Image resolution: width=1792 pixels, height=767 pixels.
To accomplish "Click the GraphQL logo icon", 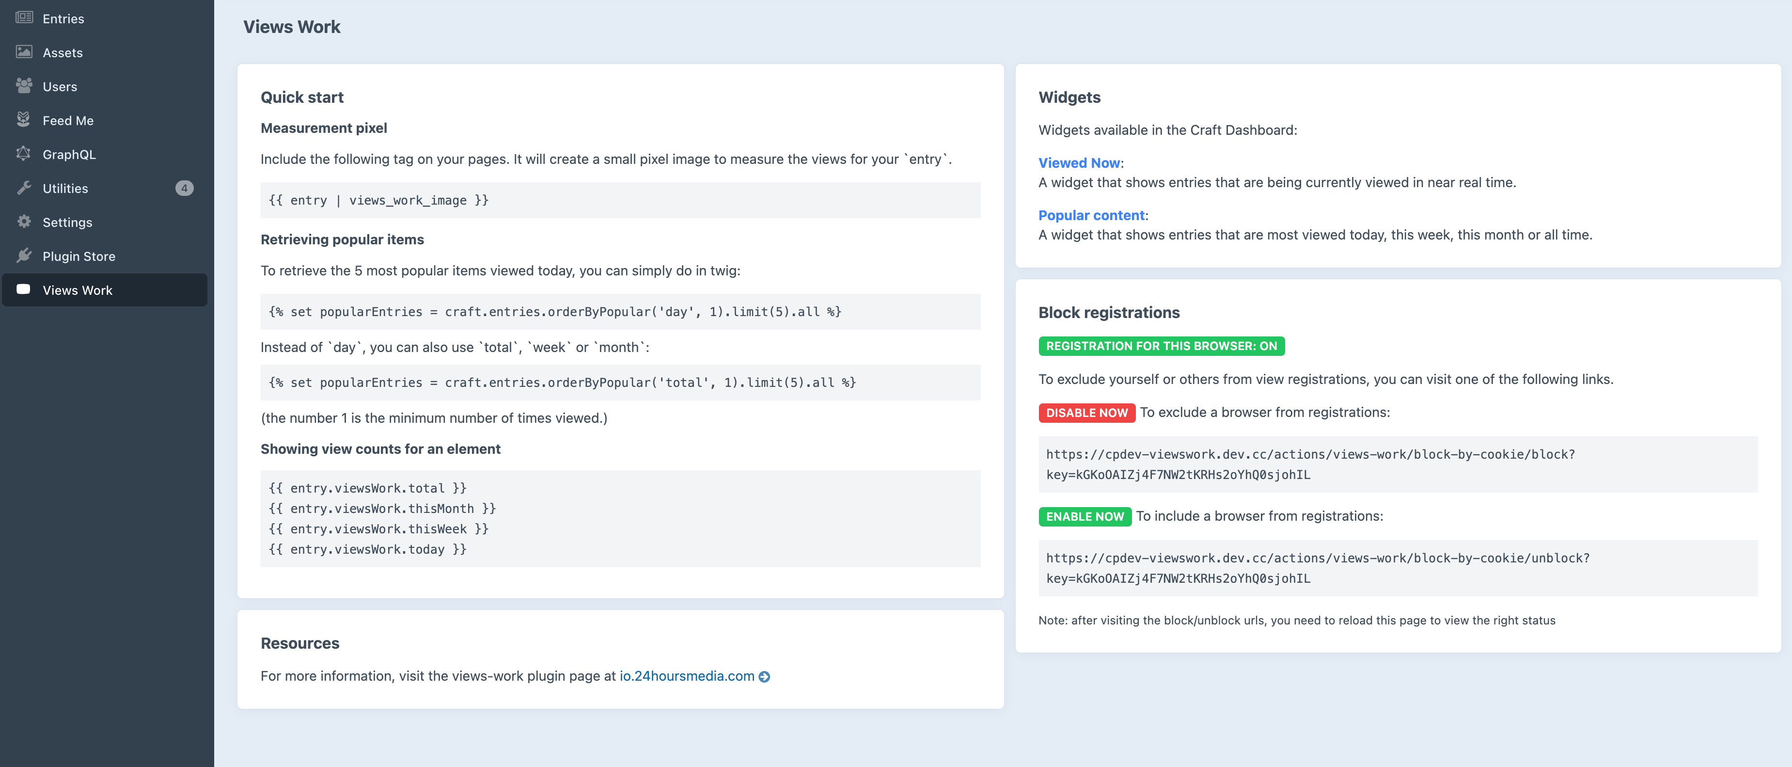I will point(24,154).
